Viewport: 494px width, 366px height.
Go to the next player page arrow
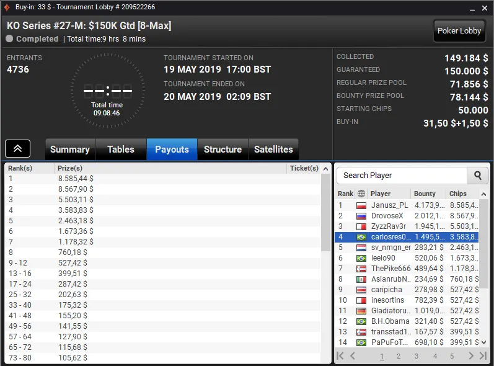[x=470, y=356]
